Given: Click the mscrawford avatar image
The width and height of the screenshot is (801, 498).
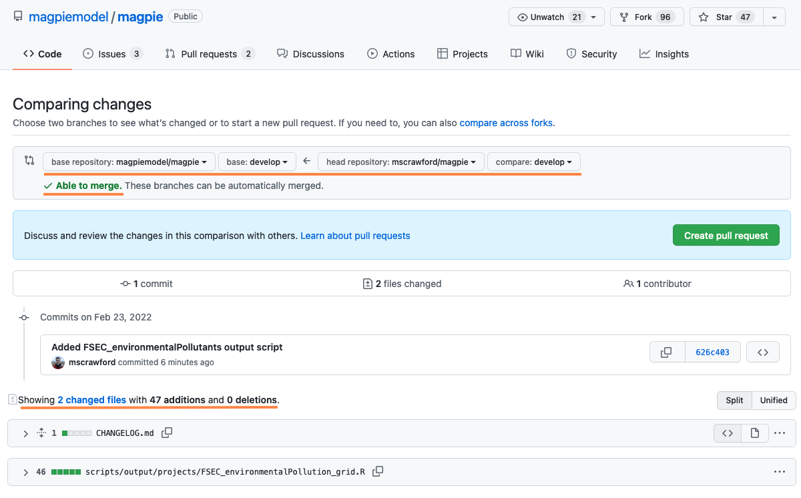Looking at the screenshot, I should click(59, 362).
